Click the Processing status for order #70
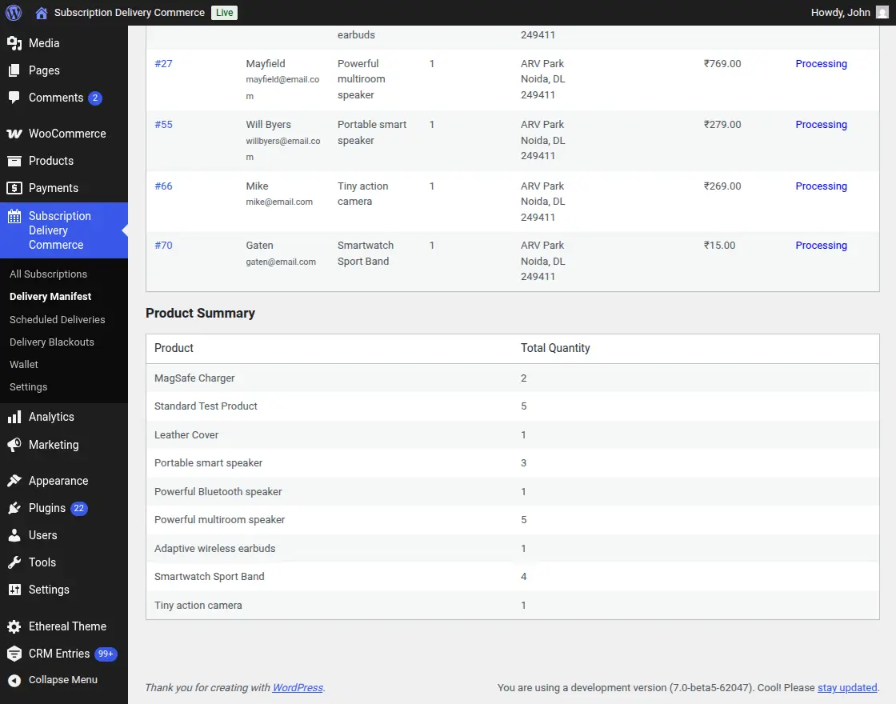The width and height of the screenshot is (896, 704). coord(821,245)
